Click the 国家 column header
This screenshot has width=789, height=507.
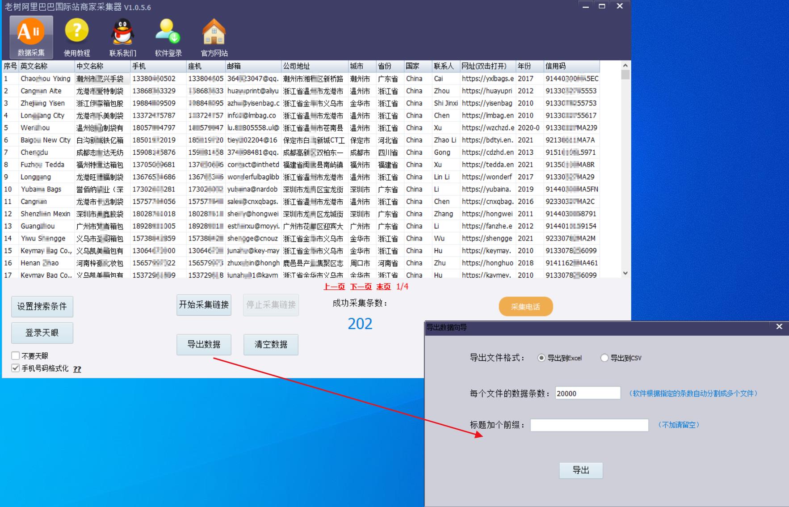pyautogui.click(x=418, y=66)
